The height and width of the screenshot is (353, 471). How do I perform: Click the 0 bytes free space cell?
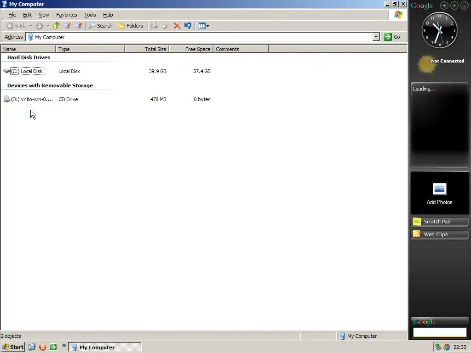coord(202,99)
